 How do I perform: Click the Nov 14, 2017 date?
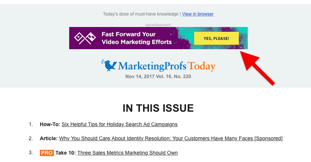click(x=140, y=77)
